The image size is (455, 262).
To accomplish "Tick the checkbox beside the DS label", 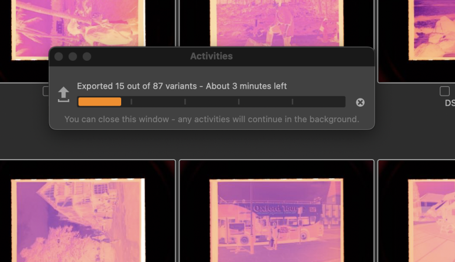I will 444,91.
